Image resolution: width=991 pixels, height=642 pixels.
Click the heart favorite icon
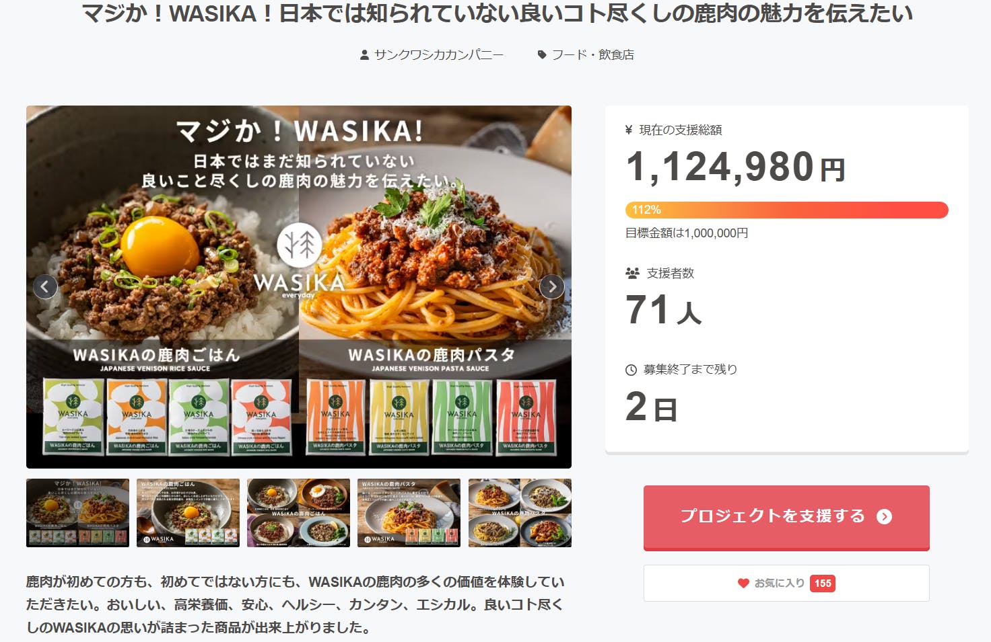[x=743, y=584]
